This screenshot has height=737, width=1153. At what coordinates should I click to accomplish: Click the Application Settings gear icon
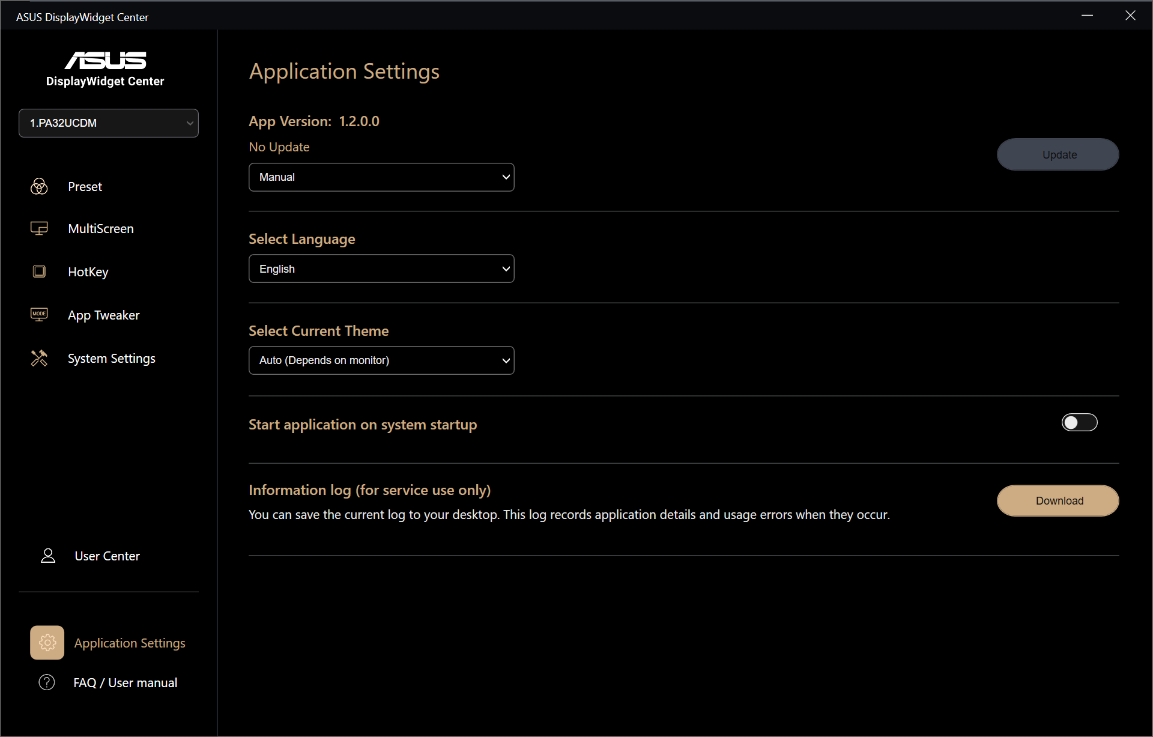pos(47,643)
